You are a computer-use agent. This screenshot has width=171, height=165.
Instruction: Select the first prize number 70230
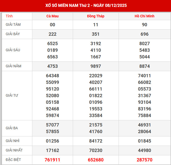click(96, 150)
